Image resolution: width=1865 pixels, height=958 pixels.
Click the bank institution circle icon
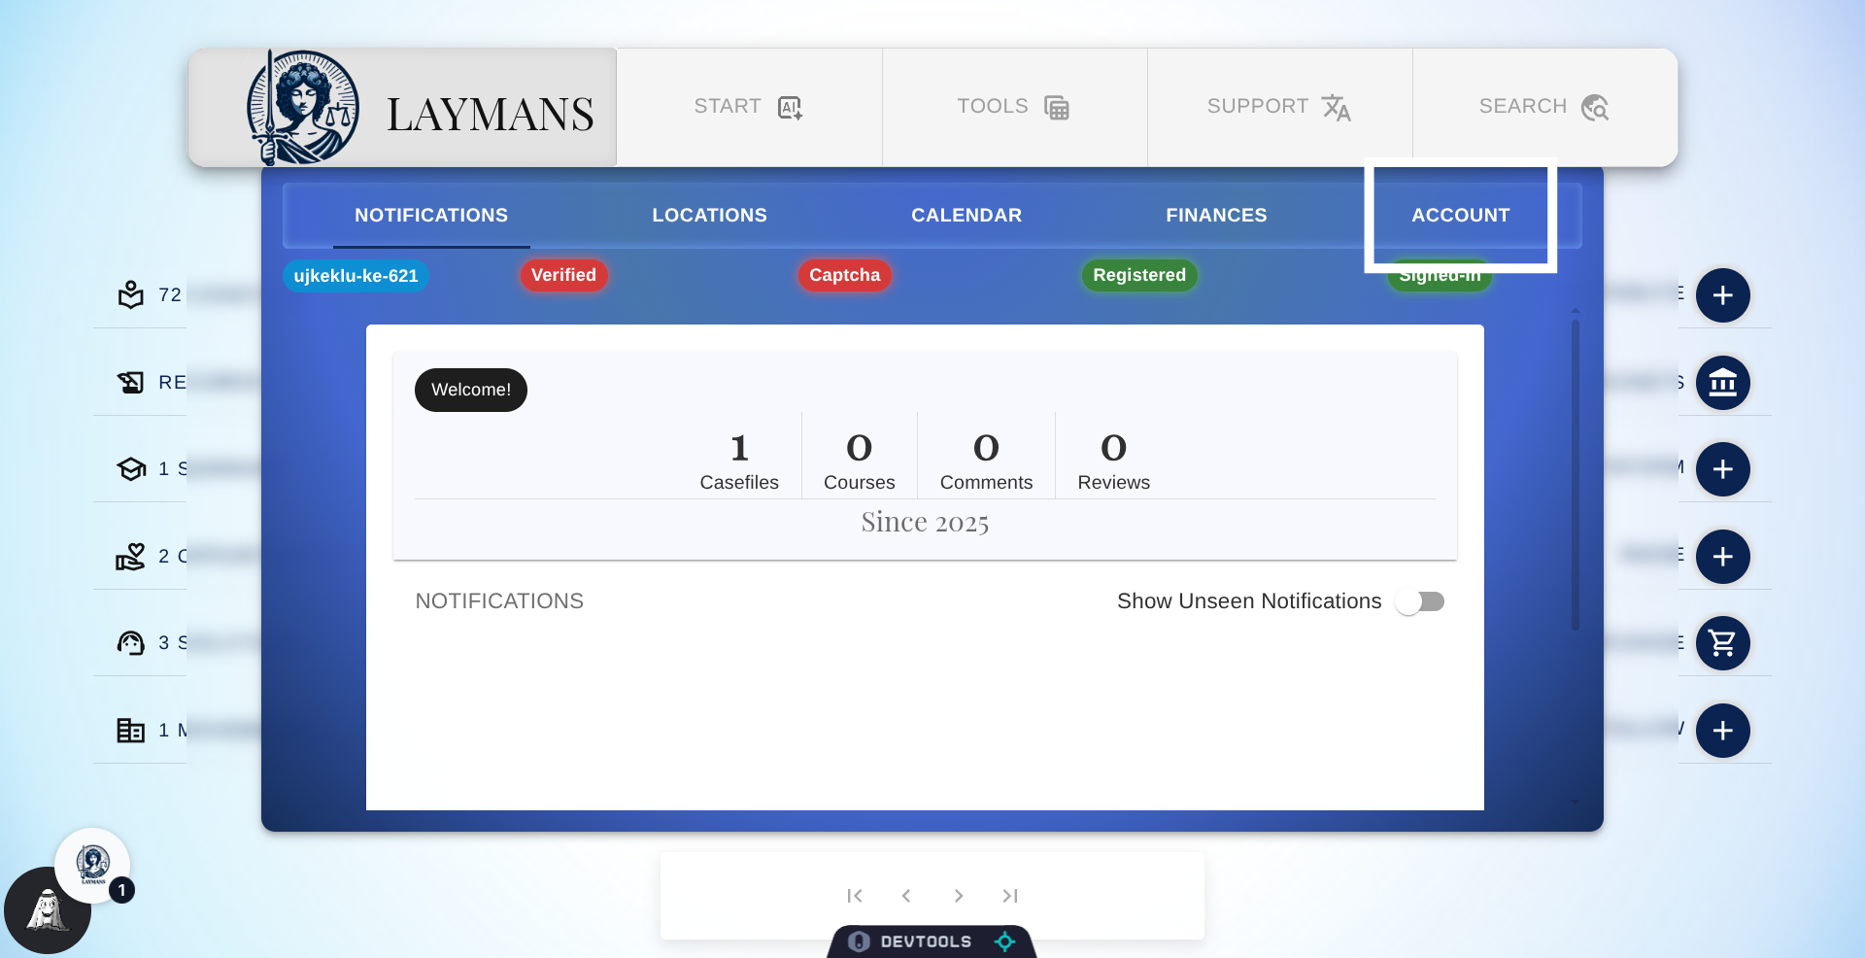coord(1723,383)
